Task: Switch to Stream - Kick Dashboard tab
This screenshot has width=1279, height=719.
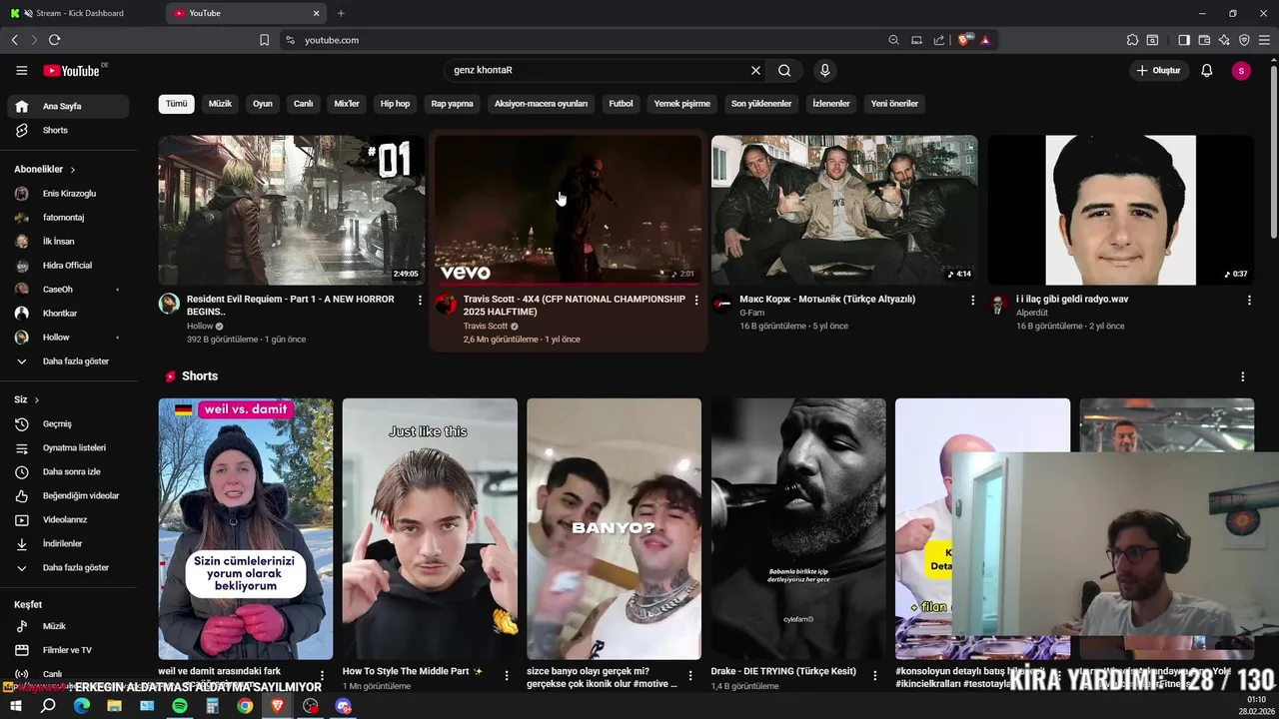Action: point(84,13)
